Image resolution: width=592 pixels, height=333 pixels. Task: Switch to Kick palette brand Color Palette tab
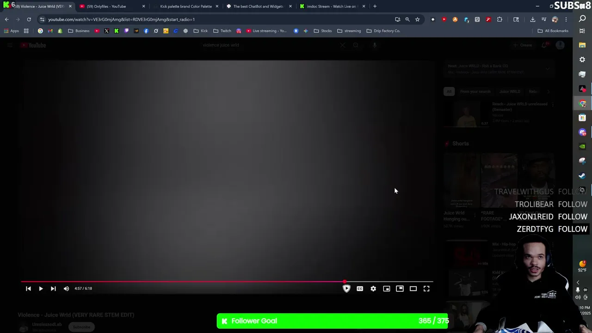click(185, 6)
